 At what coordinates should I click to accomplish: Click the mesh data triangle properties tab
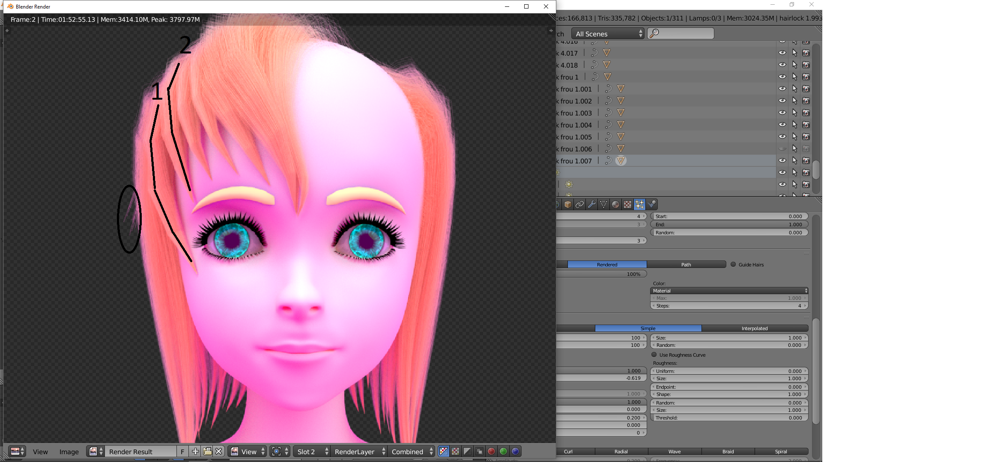(603, 204)
